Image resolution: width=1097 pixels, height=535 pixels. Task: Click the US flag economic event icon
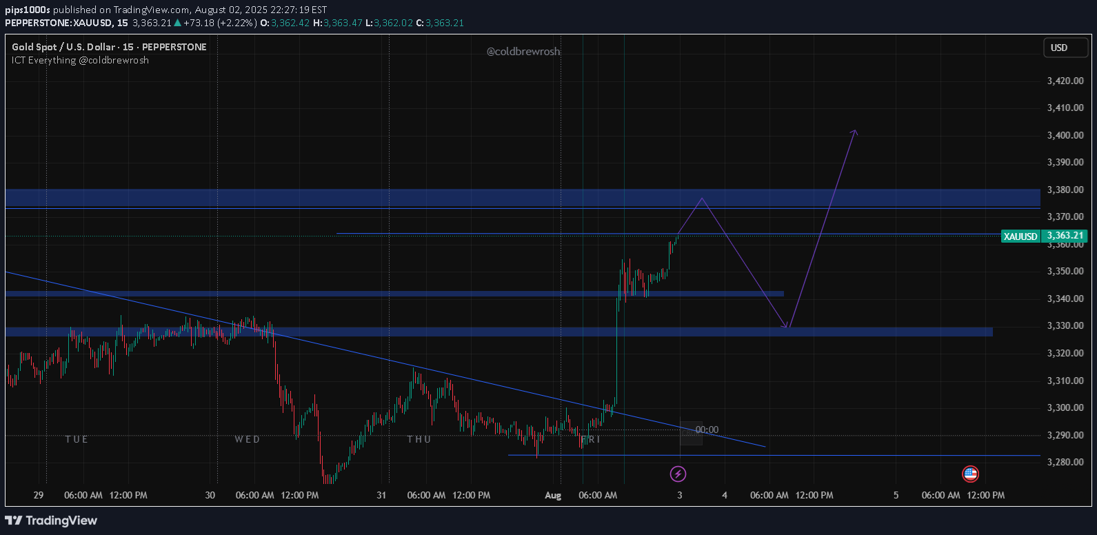coord(970,474)
